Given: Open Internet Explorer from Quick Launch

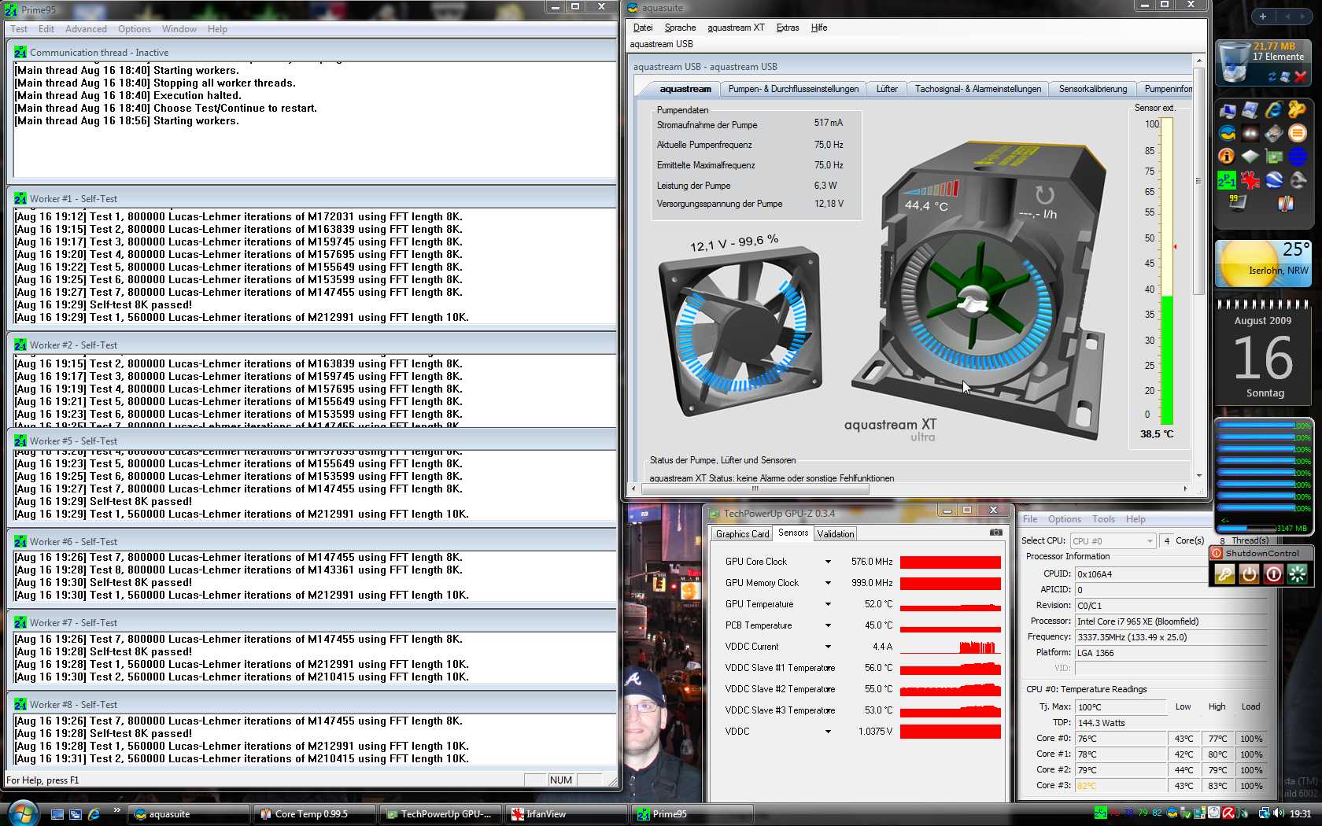Looking at the screenshot, I should 94,814.
